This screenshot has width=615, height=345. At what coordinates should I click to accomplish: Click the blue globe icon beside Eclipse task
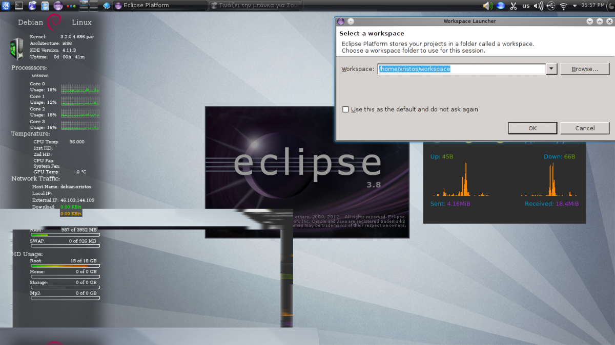107,6
